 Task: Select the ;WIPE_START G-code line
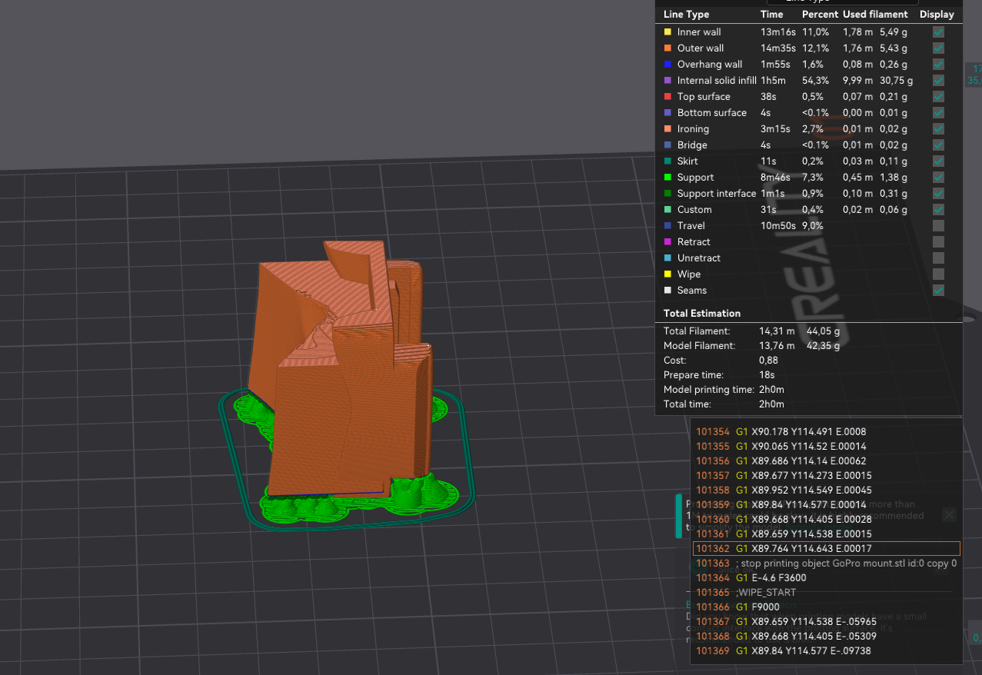[827, 593]
